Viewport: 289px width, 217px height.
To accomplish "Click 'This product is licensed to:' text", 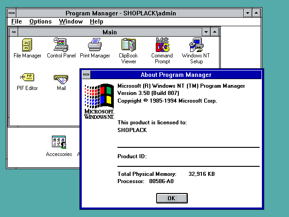I will click(x=152, y=123).
